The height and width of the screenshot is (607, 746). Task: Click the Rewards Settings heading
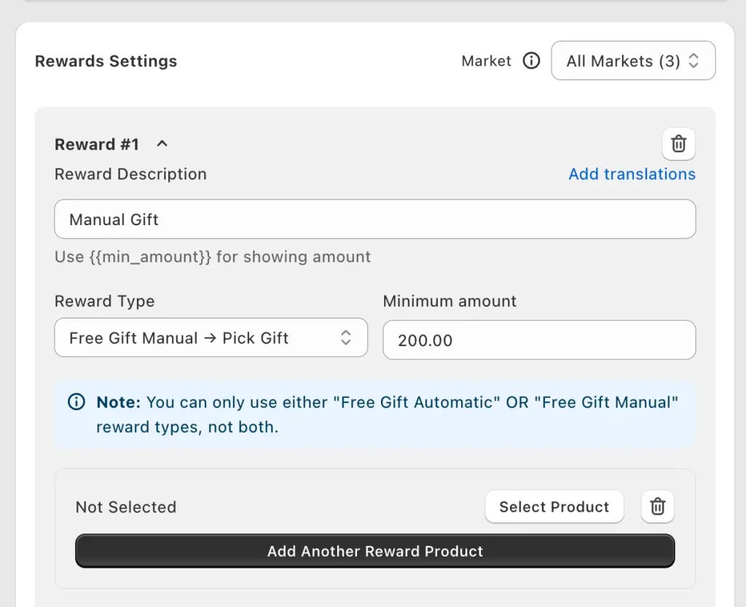pyautogui.click(x=106, y=61)
